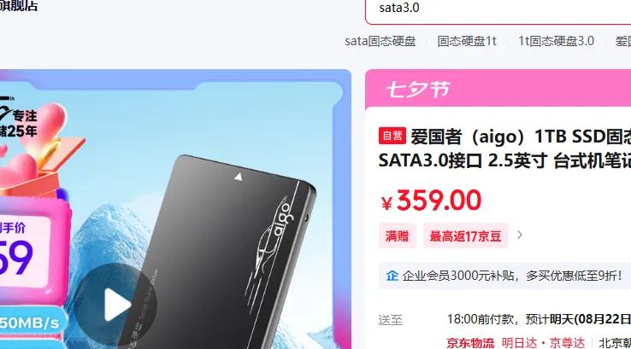This screenshot has width=631, height=349.
Task: Open the aigo 1TB SSD product title
Action: coord(504,148)
